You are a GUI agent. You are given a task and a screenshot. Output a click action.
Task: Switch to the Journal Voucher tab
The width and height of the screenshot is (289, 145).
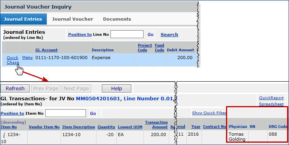[72, 19]
